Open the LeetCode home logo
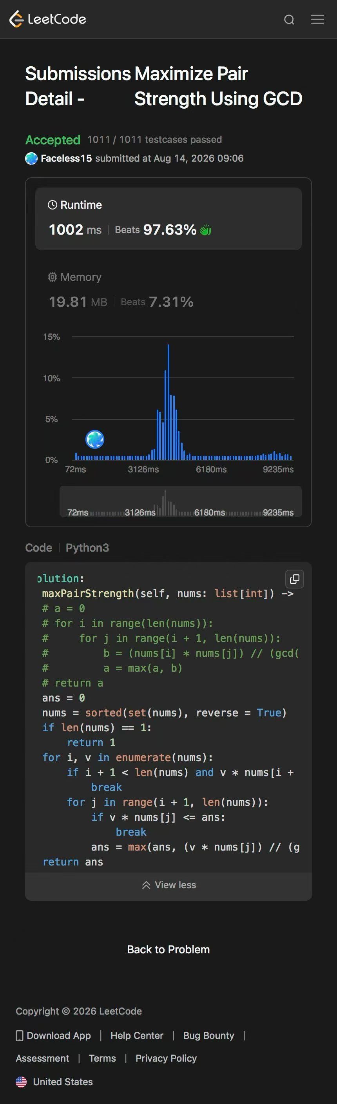 (47, 19)
